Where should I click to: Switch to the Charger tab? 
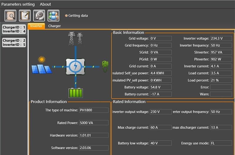pos(54,26)
